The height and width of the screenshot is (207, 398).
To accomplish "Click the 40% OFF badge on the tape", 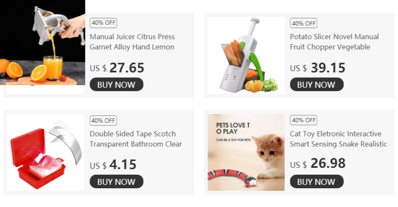I will pyautogui.click(x=103, y=121).
